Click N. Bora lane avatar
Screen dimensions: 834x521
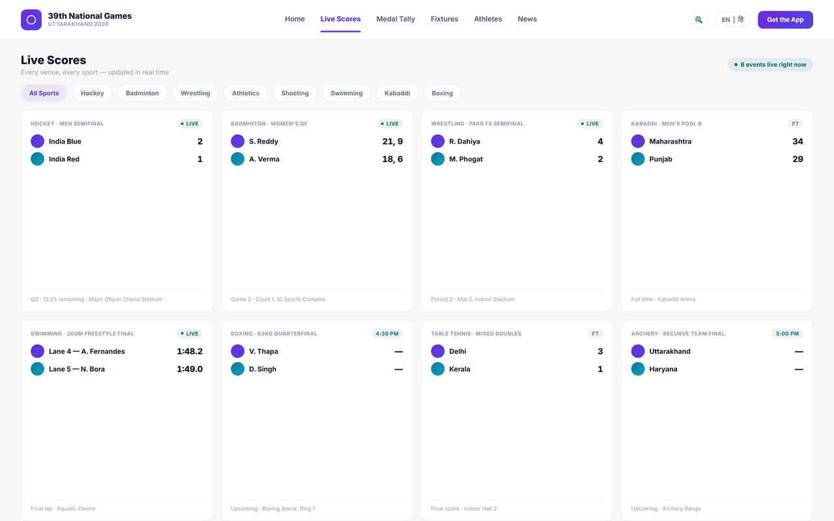[x=38, y=369]
